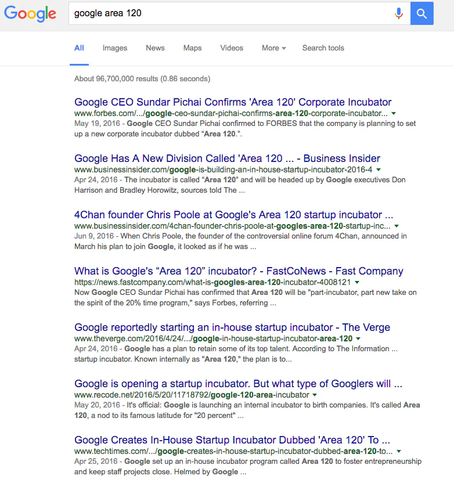The width and height of the screenshot is (454, 483).
Task: Open Tech Times 'Google Creates In-House Startup Incubator' link
Action: pyautogui.click(x=232, y=440)
